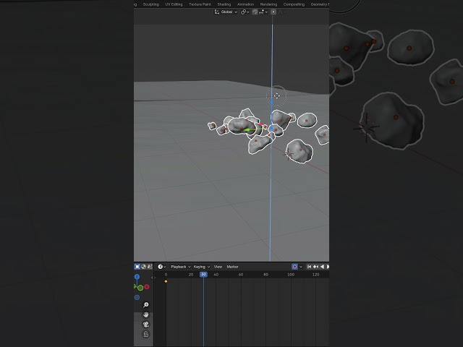This screenshot has width=463, height=347.
Task: Toggle proportional editing
Action: click(273, 12)
